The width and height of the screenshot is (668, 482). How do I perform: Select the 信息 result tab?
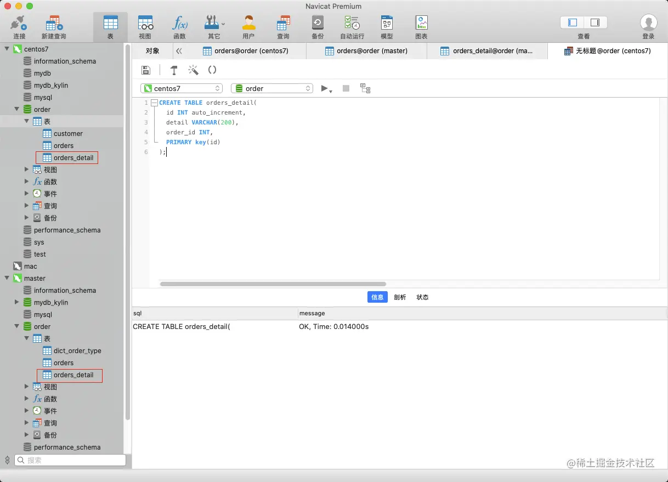click(377, 297)
